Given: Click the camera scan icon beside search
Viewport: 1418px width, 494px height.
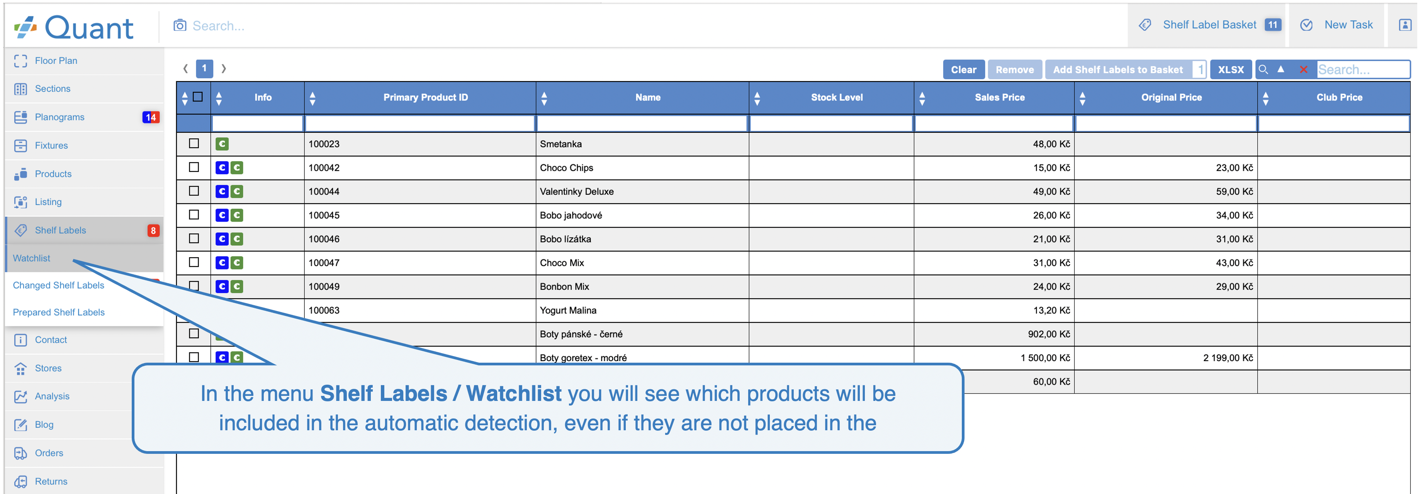Looking at the screenshot, I should point(180,25).
